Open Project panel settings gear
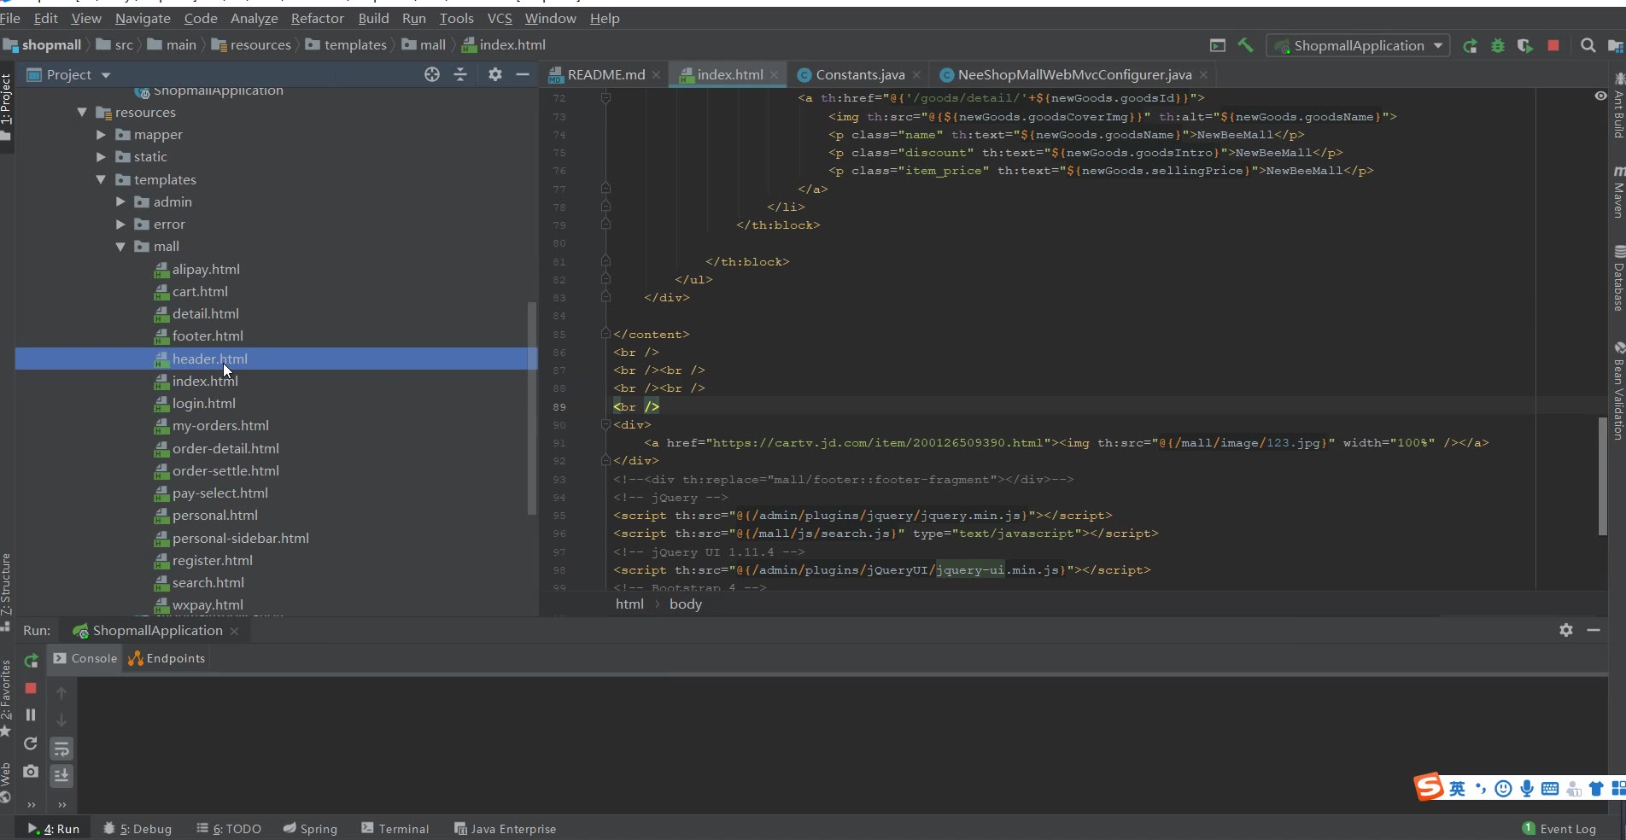This screenshot has width=1626, height=840. 495,75
